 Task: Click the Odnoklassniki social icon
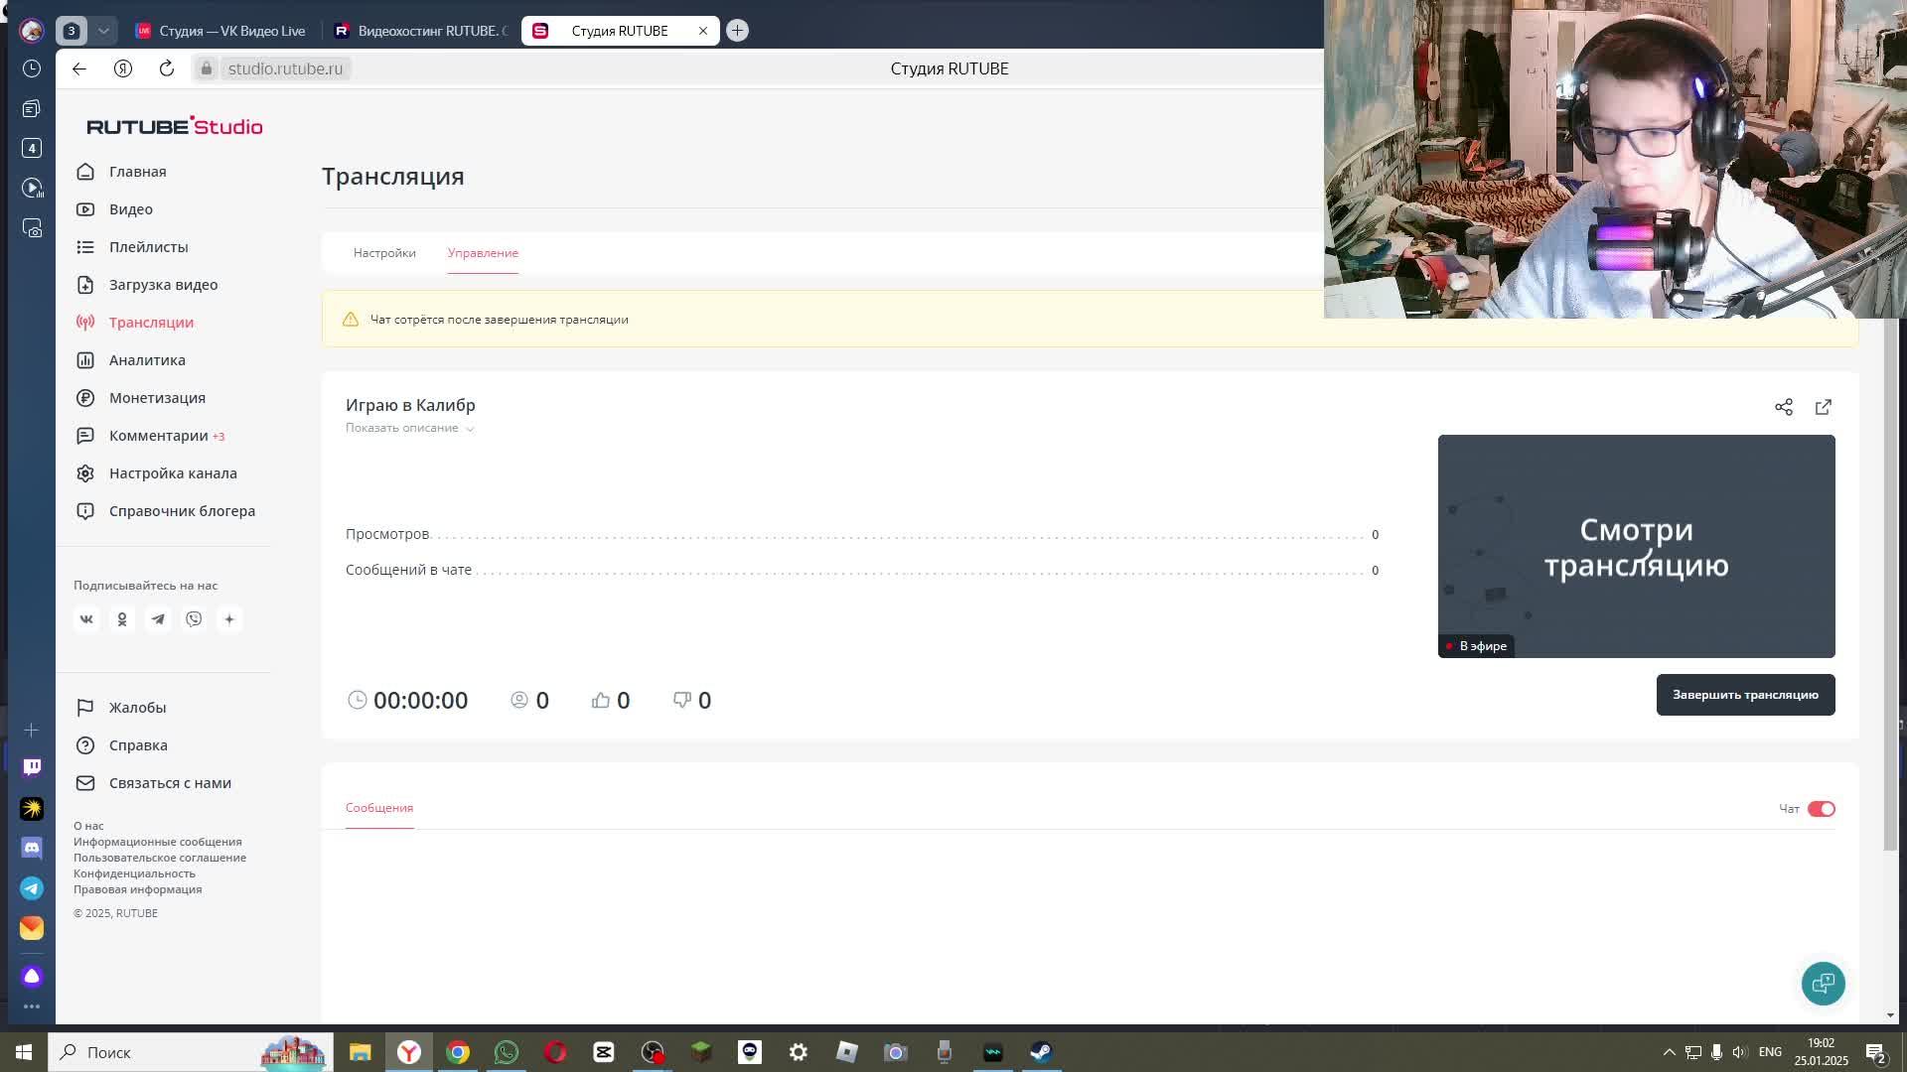[x=122, y=619]
